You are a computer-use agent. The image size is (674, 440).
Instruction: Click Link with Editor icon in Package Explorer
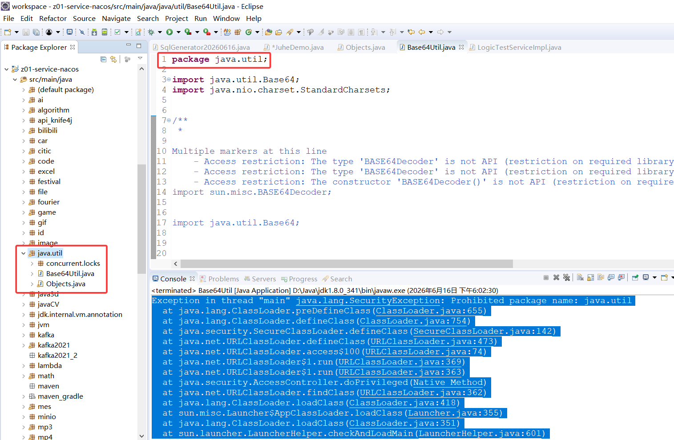pos(113,59)
